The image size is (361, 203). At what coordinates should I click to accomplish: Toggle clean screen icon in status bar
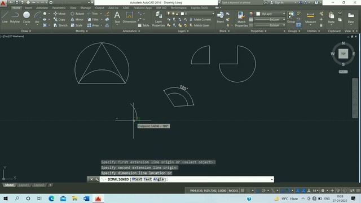(352, 191)
